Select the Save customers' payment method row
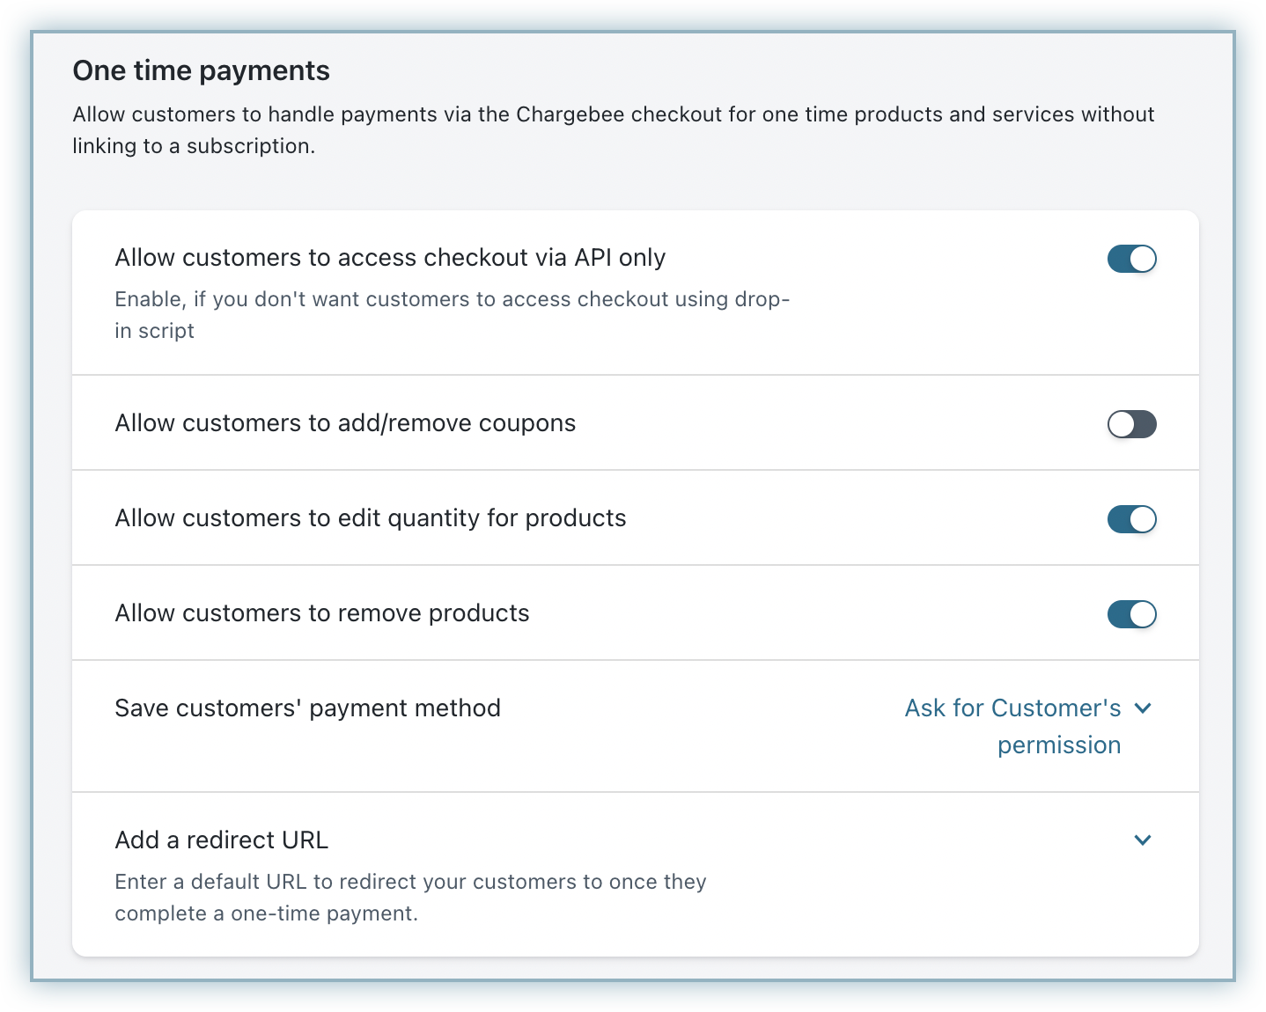 (307, 708)
